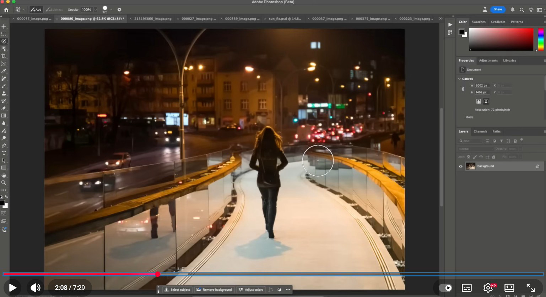Screen dimensions: 546x297
Task: Switch to the Channels tab
Action: coord(480,132)
